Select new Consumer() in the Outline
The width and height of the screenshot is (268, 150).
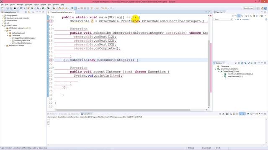click(235, 76)
